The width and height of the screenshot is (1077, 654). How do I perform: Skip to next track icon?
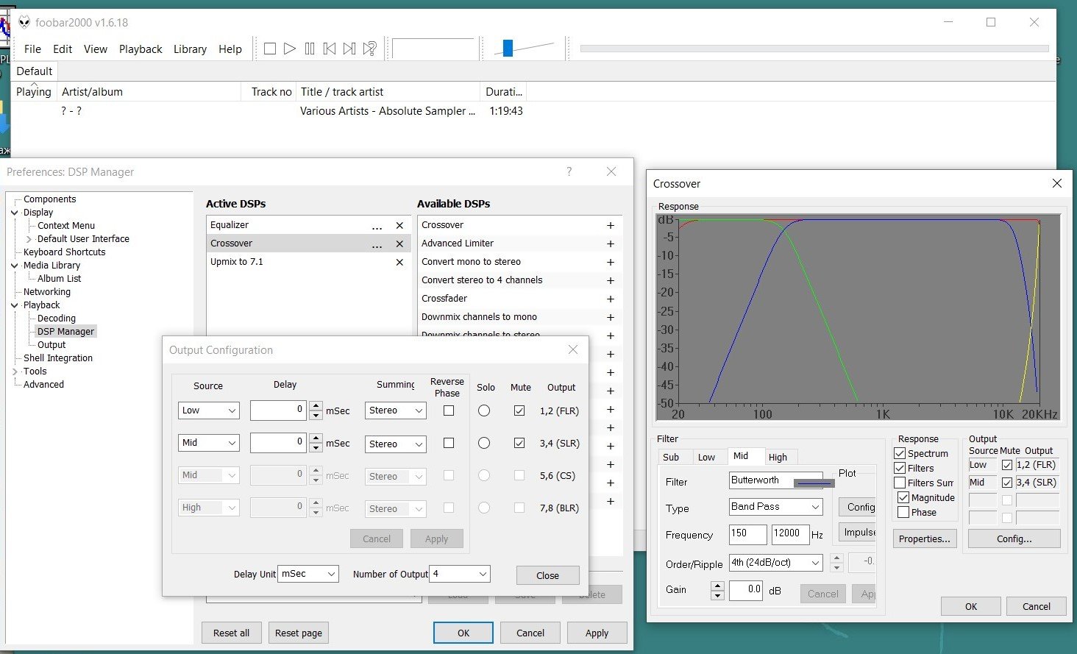point(349,49)
